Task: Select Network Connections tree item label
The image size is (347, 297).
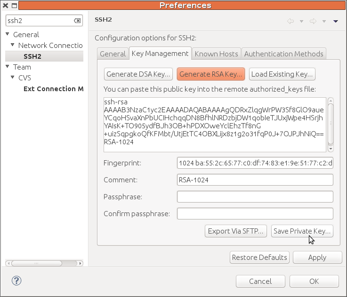Action: [50, 46]
